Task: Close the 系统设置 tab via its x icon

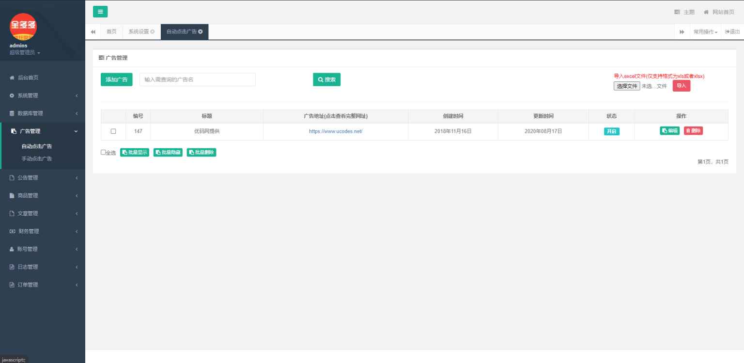Action: [x=153, y=32]
